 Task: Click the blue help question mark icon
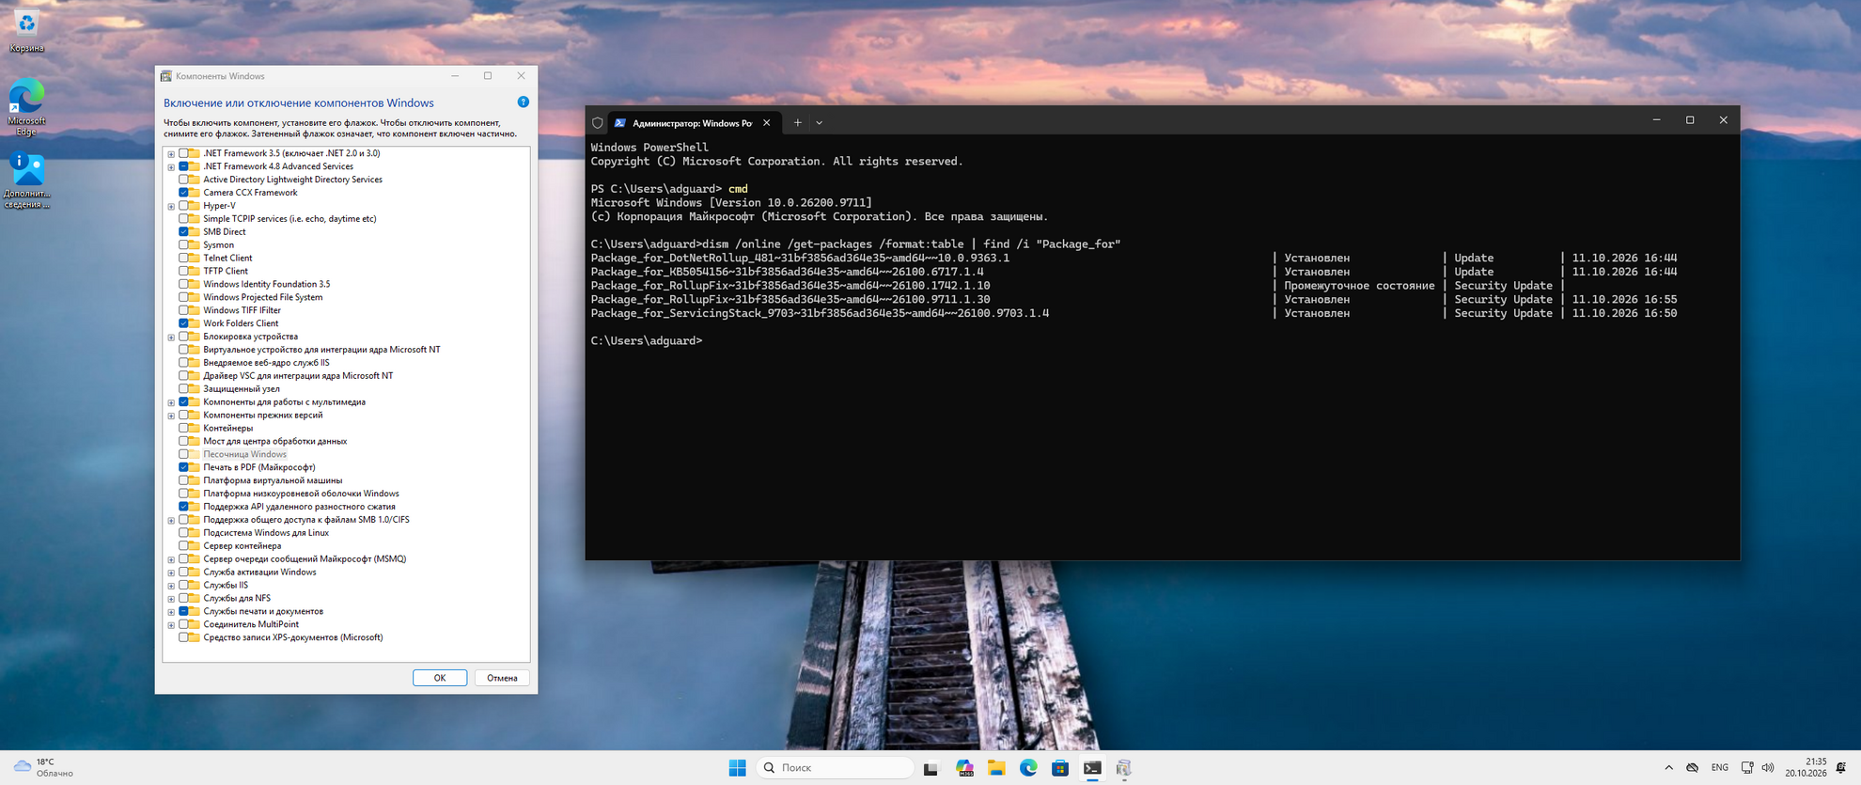(x=524, y=102)
